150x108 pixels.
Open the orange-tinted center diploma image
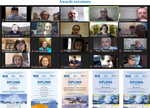pyautogui.click(x=75, y=89)
